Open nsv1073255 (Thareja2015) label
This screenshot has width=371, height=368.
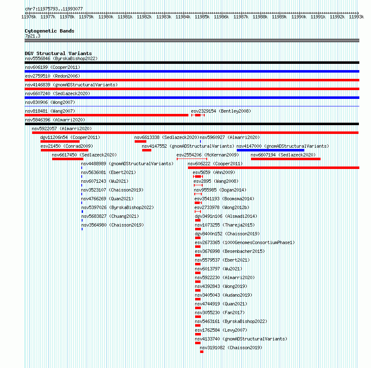[225, 225]
